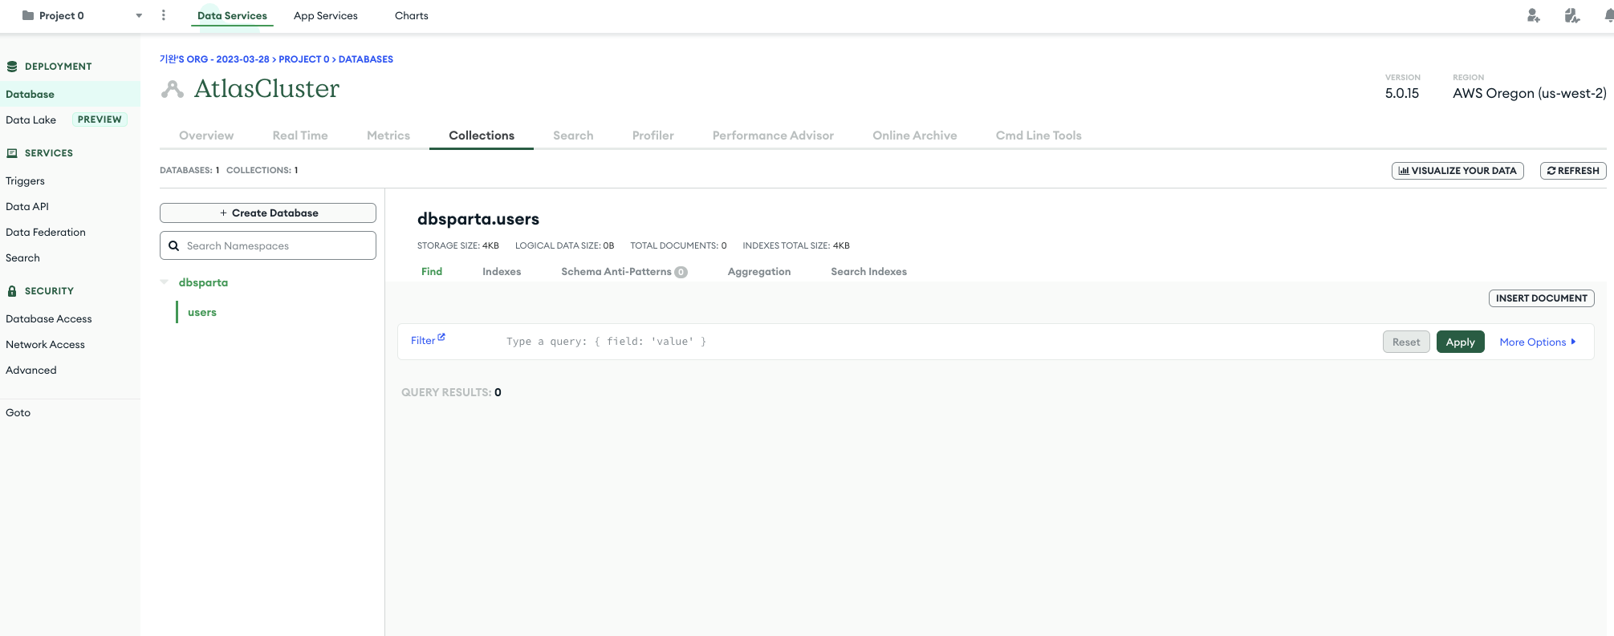Click the AtlasCluster title
Image resolution: width=1614 pixels, height=636 pixels.
pos(267,88)
